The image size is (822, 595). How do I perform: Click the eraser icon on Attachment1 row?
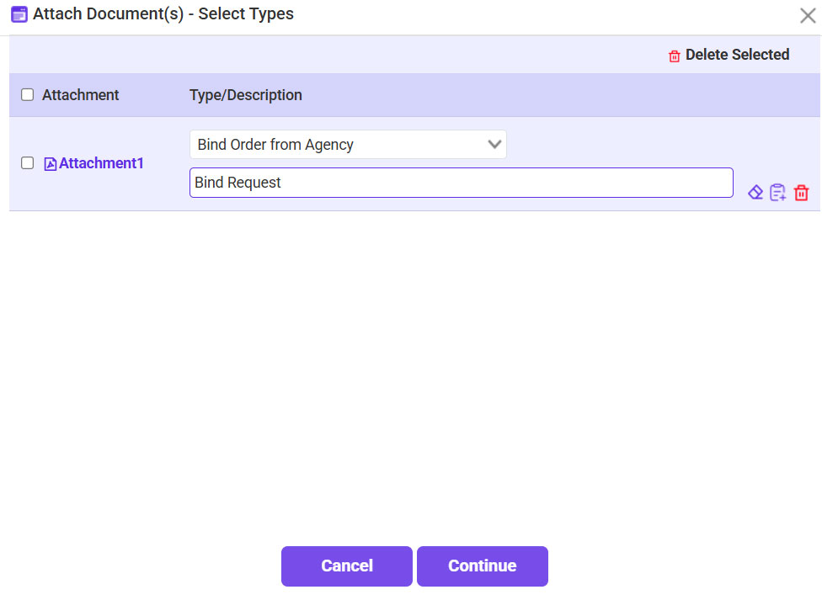(755, 192)
